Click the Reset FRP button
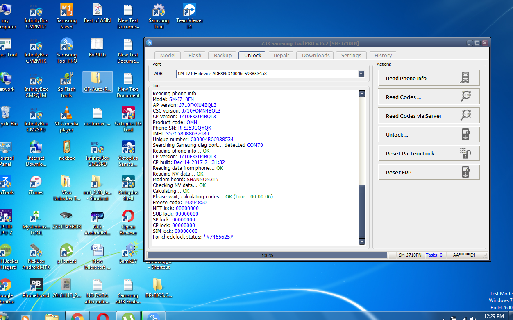The width and height of the screenshot is (513, 320). point(429,172)
